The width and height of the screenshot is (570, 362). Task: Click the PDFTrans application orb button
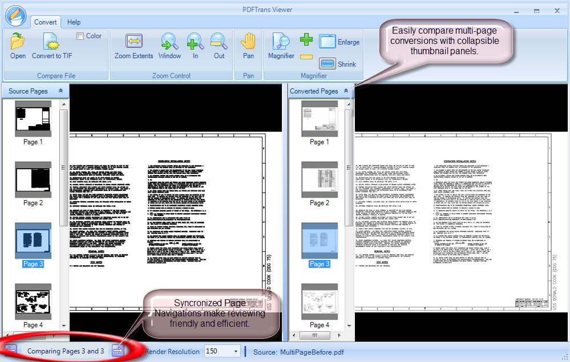[15, 15]
